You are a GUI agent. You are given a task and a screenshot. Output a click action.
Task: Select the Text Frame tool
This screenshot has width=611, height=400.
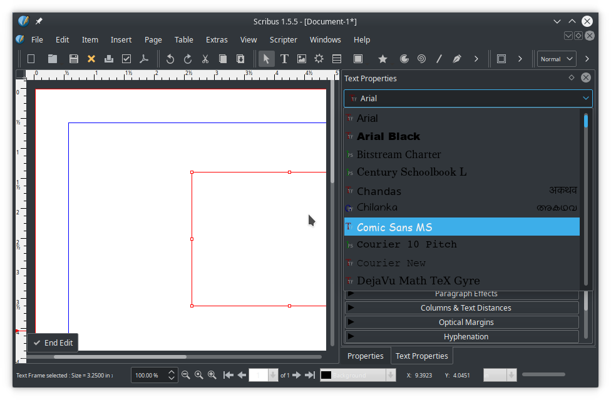(284, 59)
